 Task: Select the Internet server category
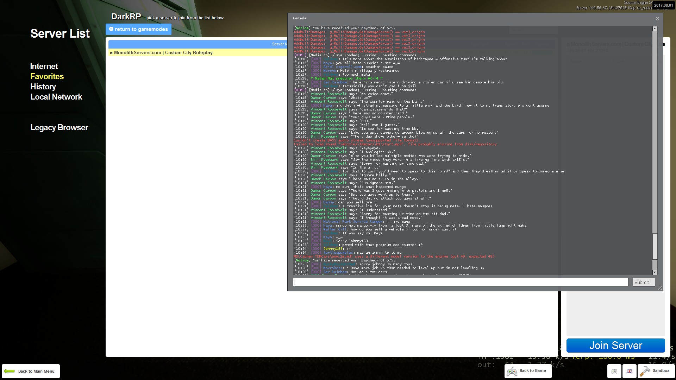(44, 66)
